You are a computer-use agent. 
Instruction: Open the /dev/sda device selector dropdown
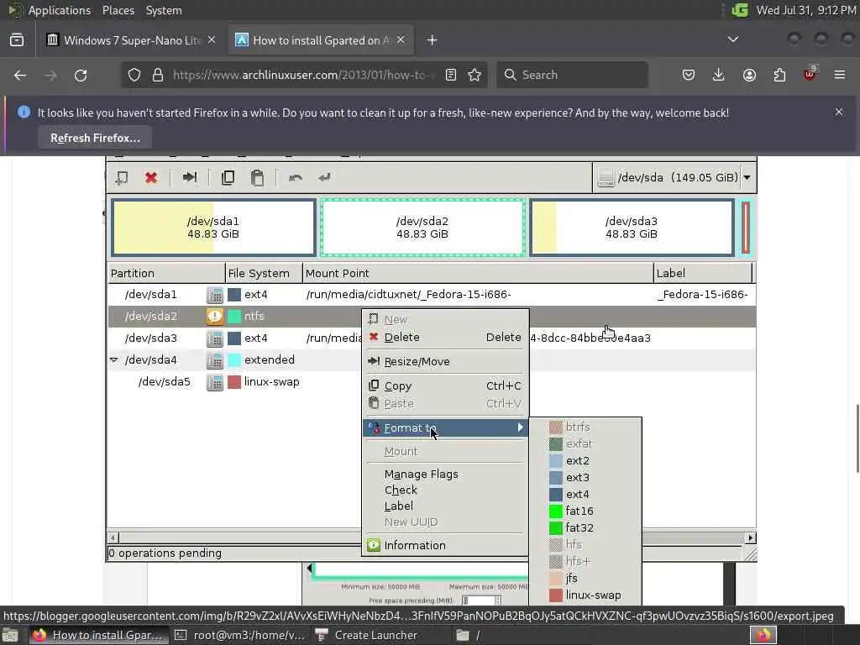(x=747, y=178)
